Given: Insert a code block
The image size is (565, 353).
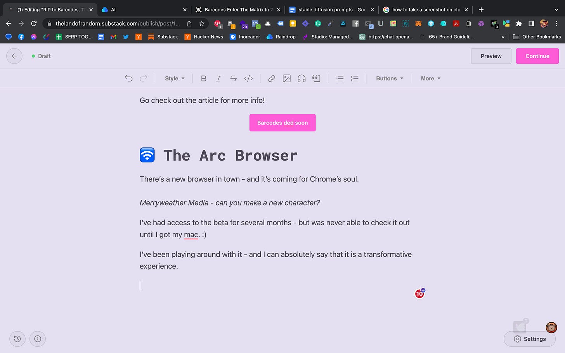Looking at the screenshot, I should pyautogui.click(x=248, y=78).
